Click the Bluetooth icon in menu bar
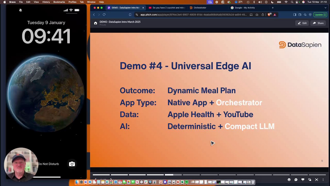Screen dimensions: 330x186 [x=254, y=2]
